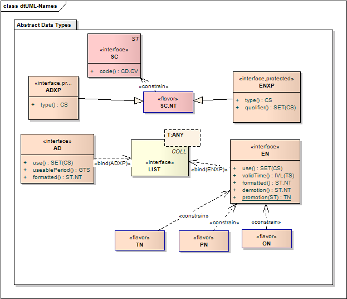Screen dimensions: 347x299
Task: Click type() : CS in ENXP
Action: point(258,100)
